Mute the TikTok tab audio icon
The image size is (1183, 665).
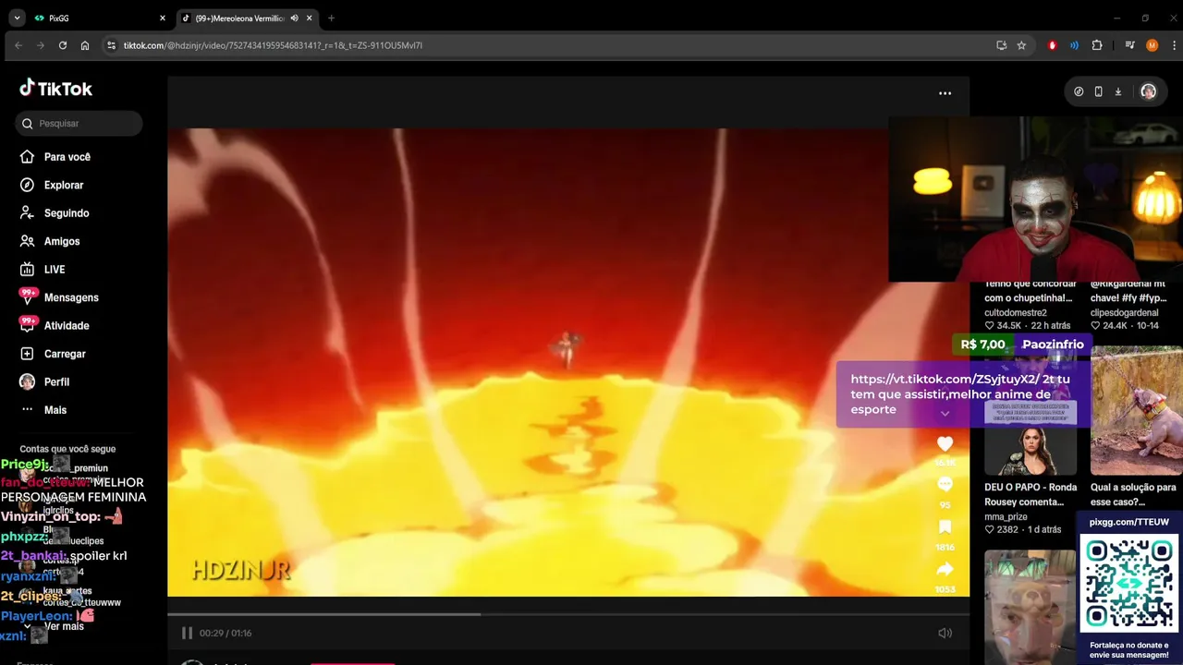pyautogui.click(x=294, y=18)
